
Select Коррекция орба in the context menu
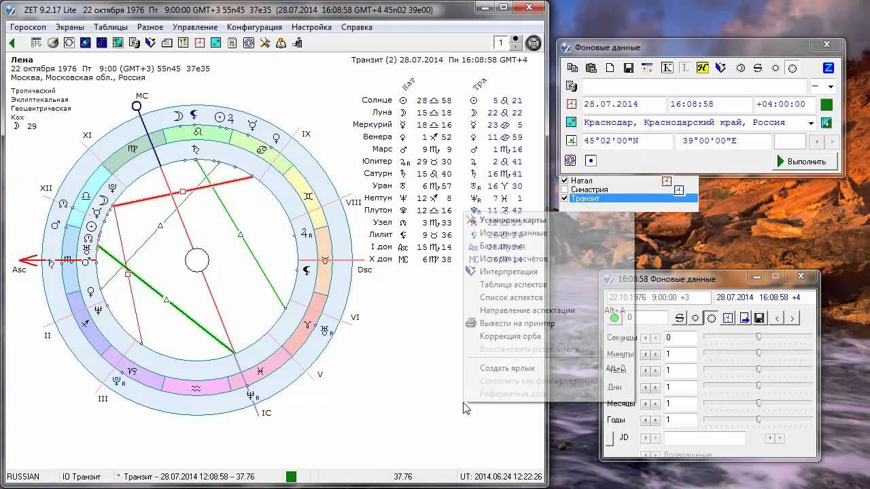pos(510,336)
